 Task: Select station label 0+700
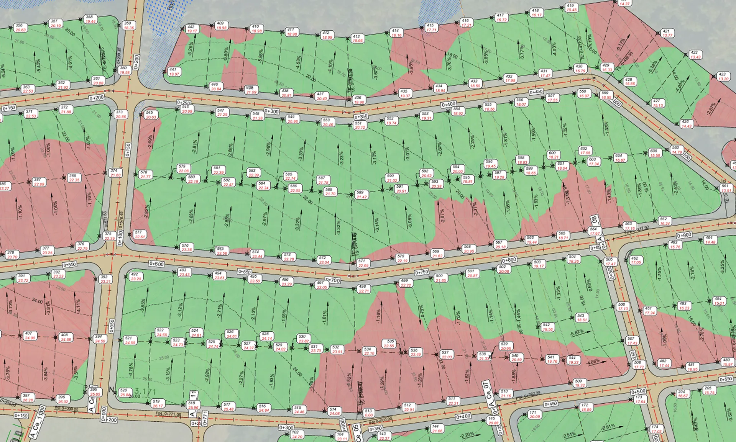[333, 280]
